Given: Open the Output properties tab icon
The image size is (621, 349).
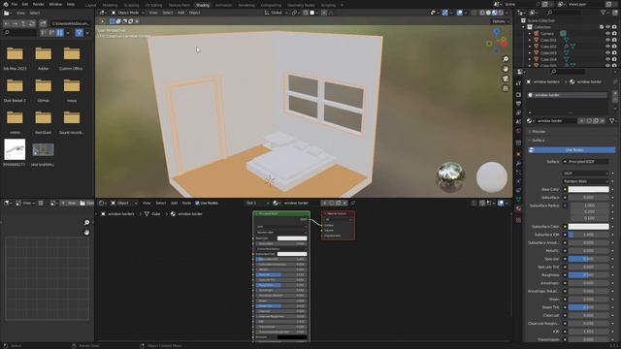Looking at the screenshot, I should click(518, 104).
